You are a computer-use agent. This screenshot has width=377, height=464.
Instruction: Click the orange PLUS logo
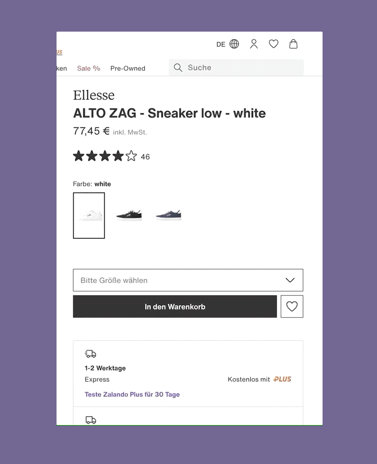click(x=283, y=379)
